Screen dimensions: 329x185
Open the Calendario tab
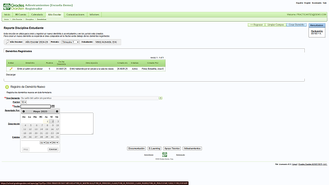click(37, 15)
